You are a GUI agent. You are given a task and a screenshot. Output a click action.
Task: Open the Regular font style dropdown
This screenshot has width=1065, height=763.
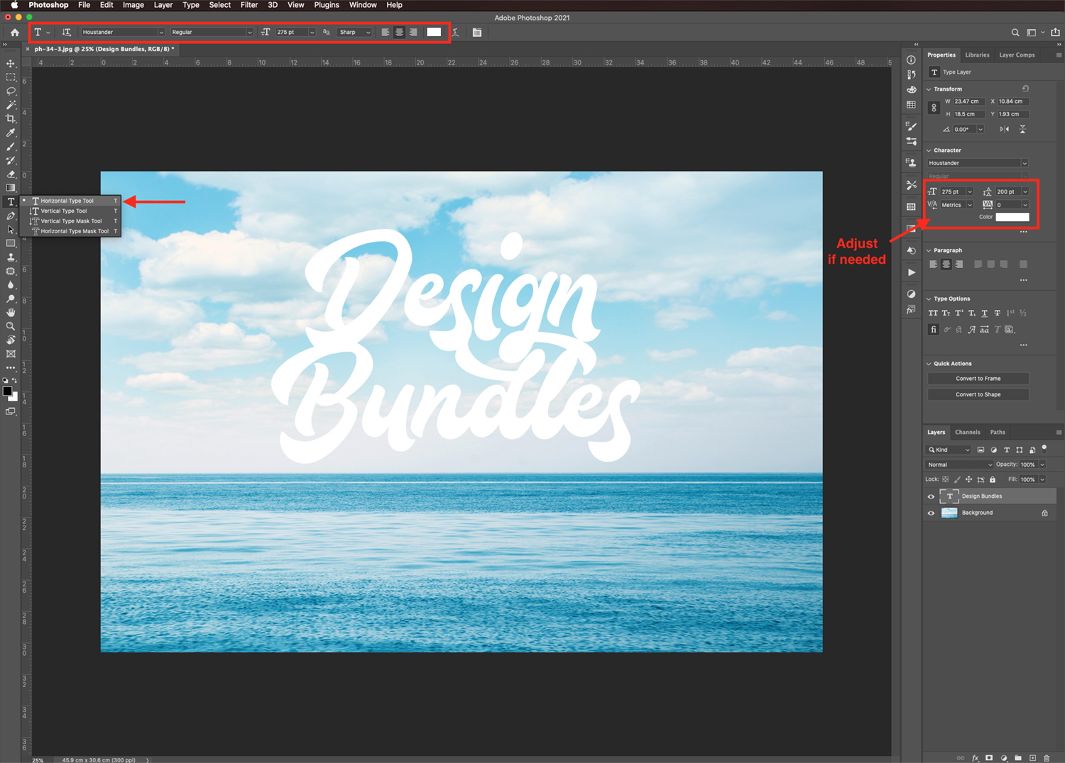(212, 33)
